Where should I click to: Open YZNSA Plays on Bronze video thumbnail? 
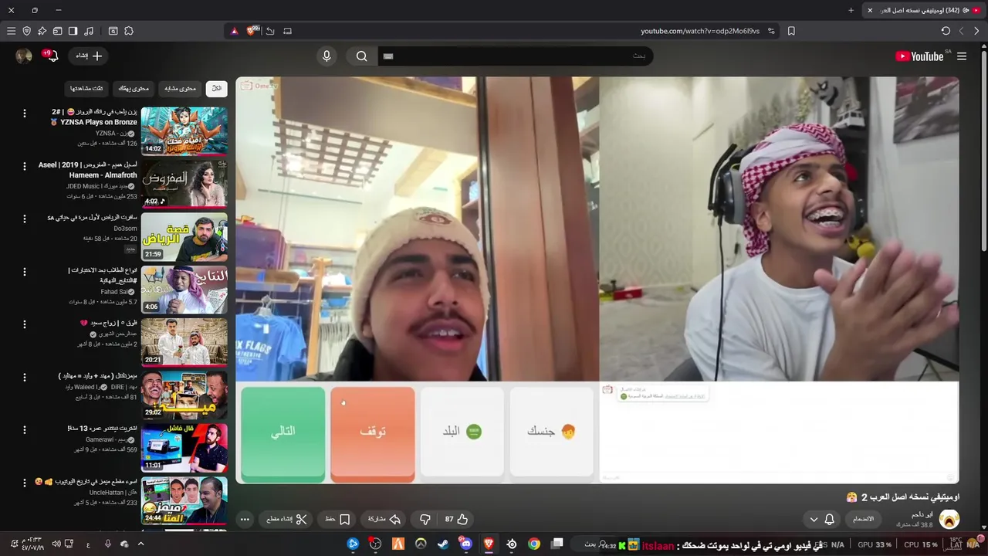pyautogui.click(x=184, y=131)
